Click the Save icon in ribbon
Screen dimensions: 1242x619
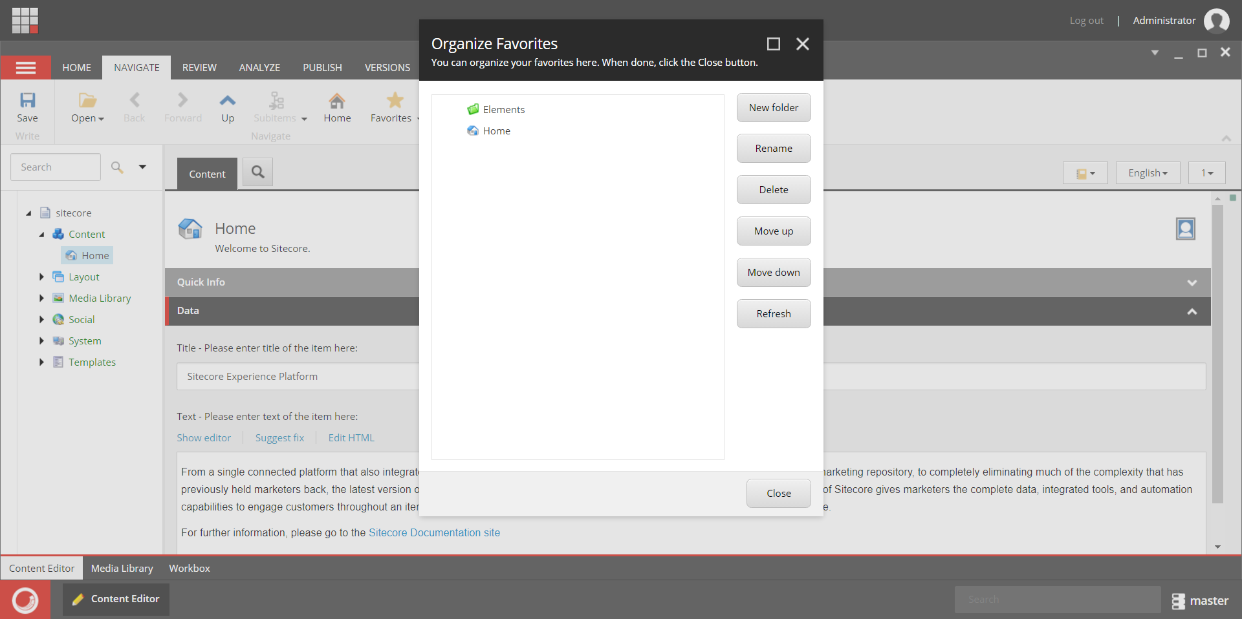pyautogui.click(x=27, y=100)
